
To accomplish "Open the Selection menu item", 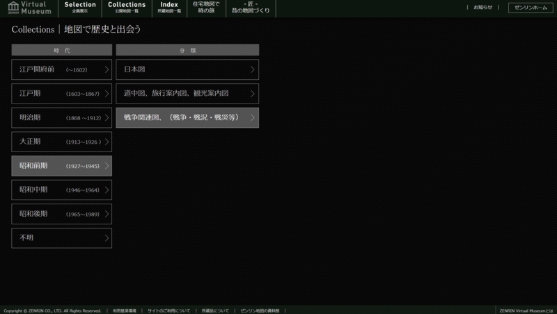I will pyautogui.click(x=80, y=7).
